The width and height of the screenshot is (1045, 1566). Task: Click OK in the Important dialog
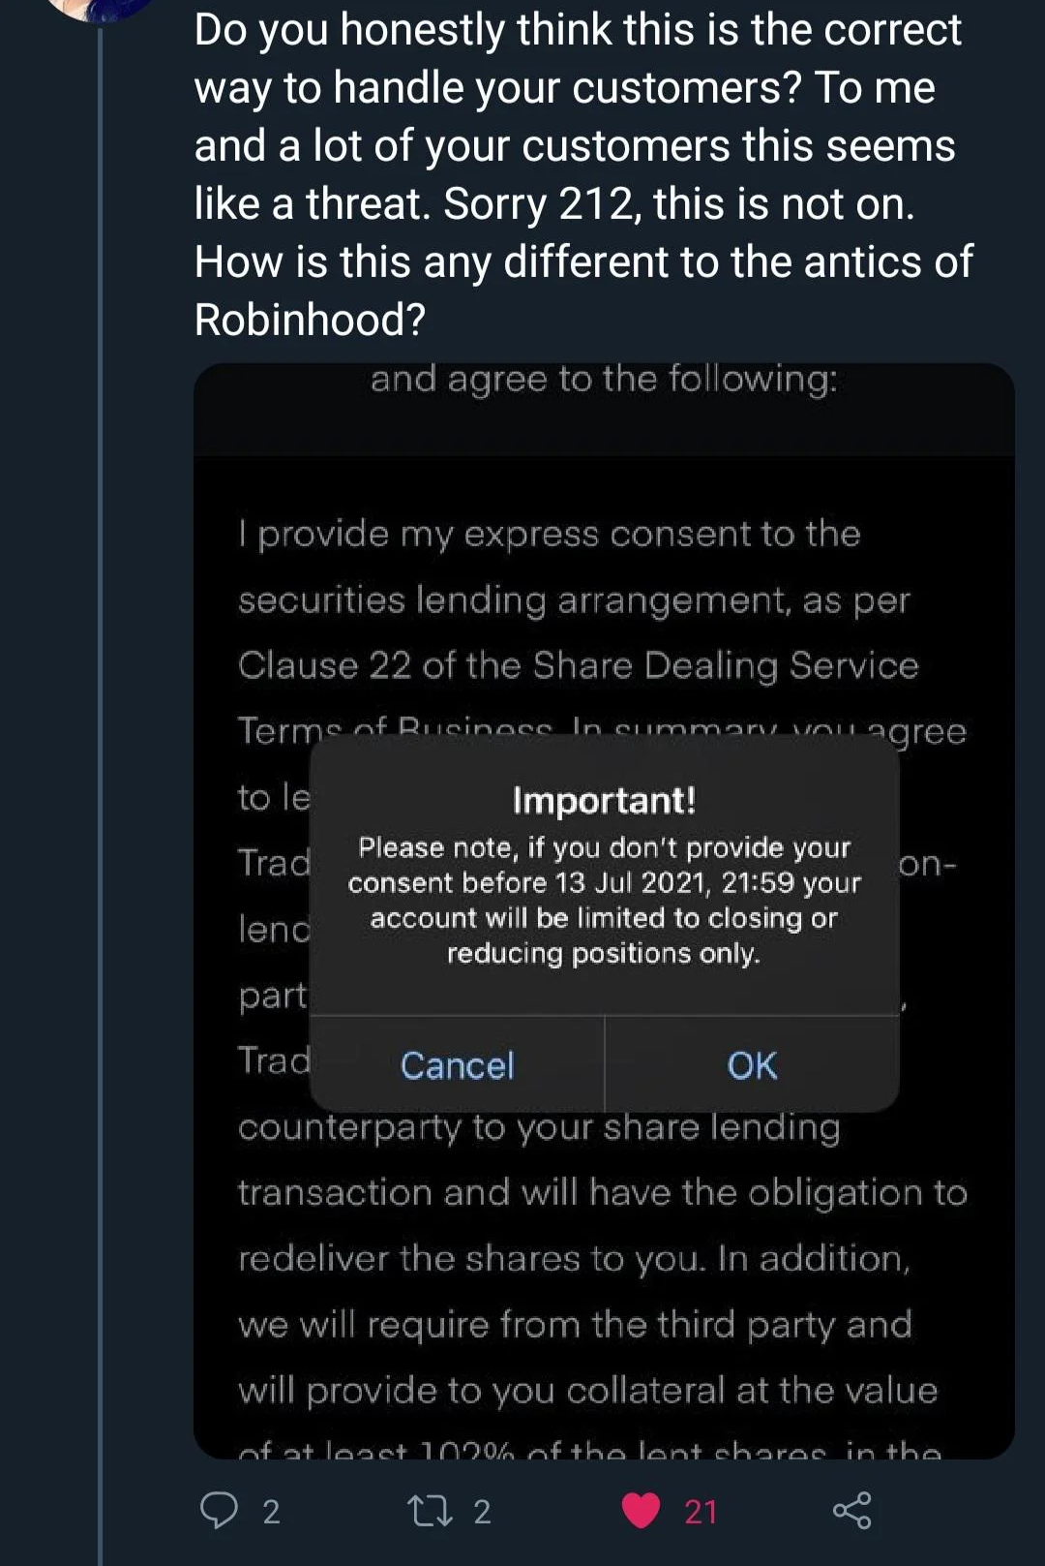click(x=752, y=1065)
